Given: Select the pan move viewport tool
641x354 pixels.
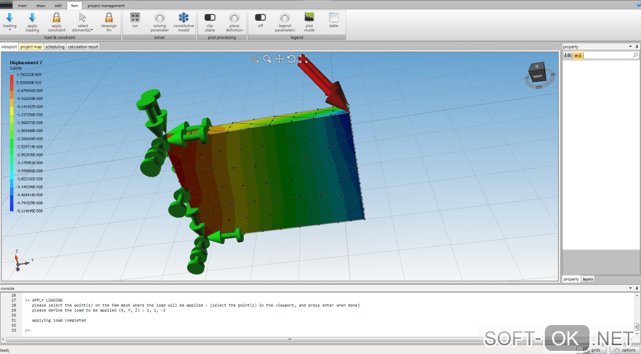Looking at the screenshot, I should click(279, 59).
